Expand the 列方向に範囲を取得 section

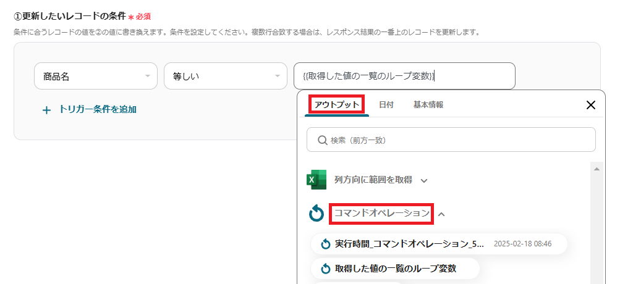373,180
